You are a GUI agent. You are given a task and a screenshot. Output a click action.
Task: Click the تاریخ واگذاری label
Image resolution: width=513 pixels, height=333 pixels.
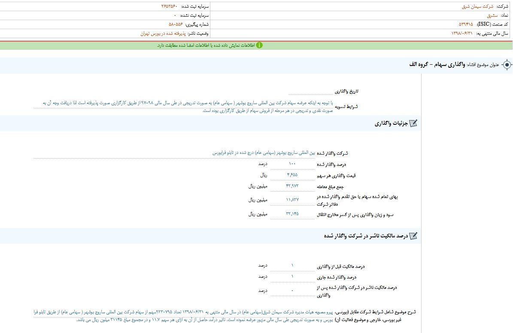(346, 91)
